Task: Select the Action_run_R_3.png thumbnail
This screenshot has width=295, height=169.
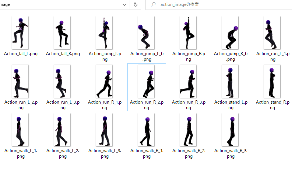Action: 188,81
